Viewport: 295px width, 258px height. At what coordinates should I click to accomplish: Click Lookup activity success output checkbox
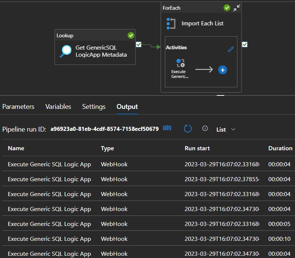(139, 44)
